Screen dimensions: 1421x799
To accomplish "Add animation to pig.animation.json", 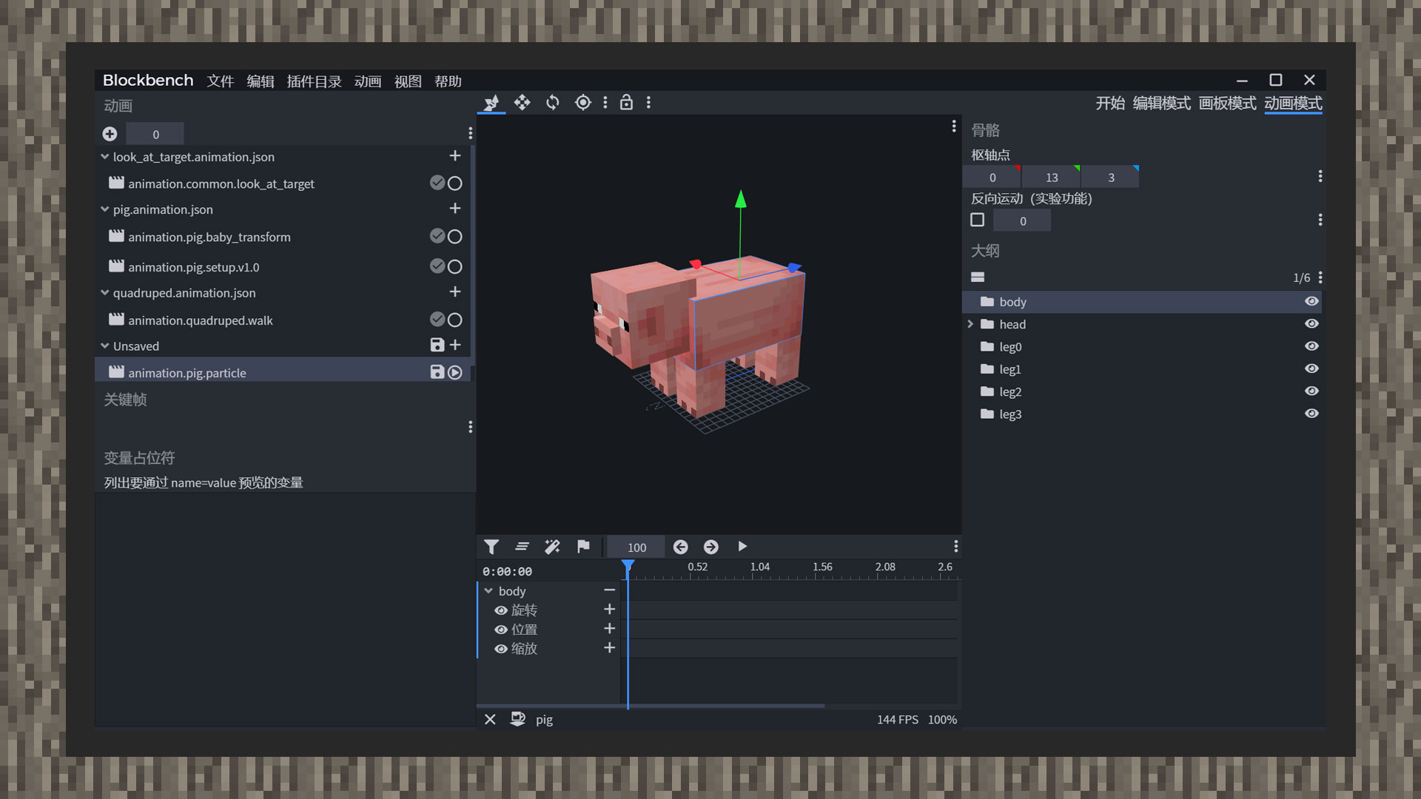I will coord(455,209).
